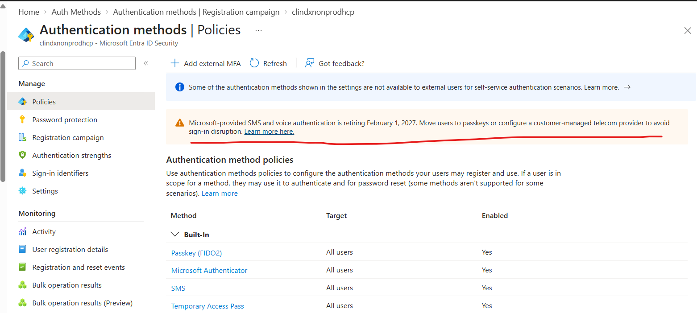This screenshot has width=697, height=313.
Task: Collapse the Built-In methods group
Action: tap(174, 234)
